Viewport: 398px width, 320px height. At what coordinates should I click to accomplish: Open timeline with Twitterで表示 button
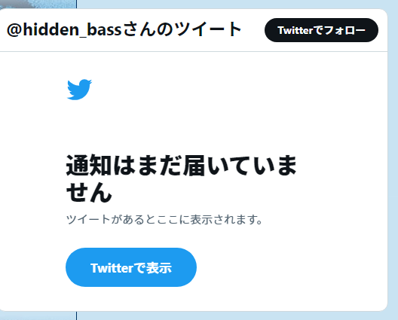(x=131, y=267)
